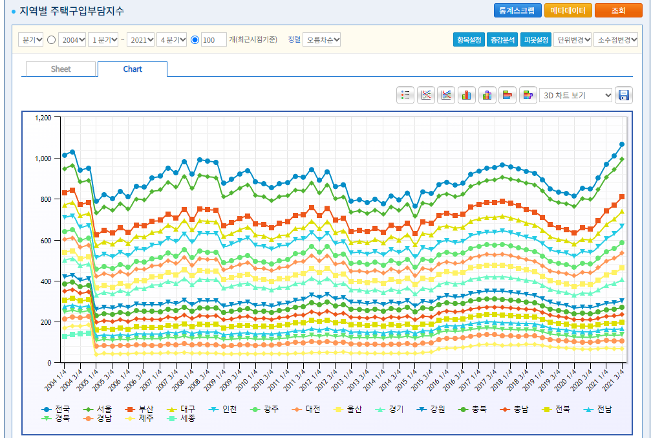Click the orange 조회 button
This screenshot has height=438, width=662.
(619, 10)
